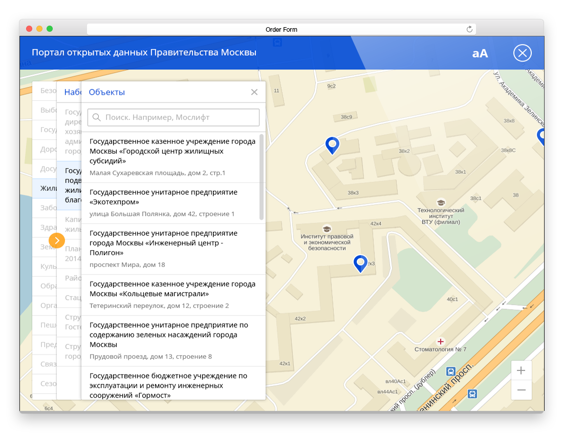Click the address улица Большая Полянка, дом 42

click(162, 214)
